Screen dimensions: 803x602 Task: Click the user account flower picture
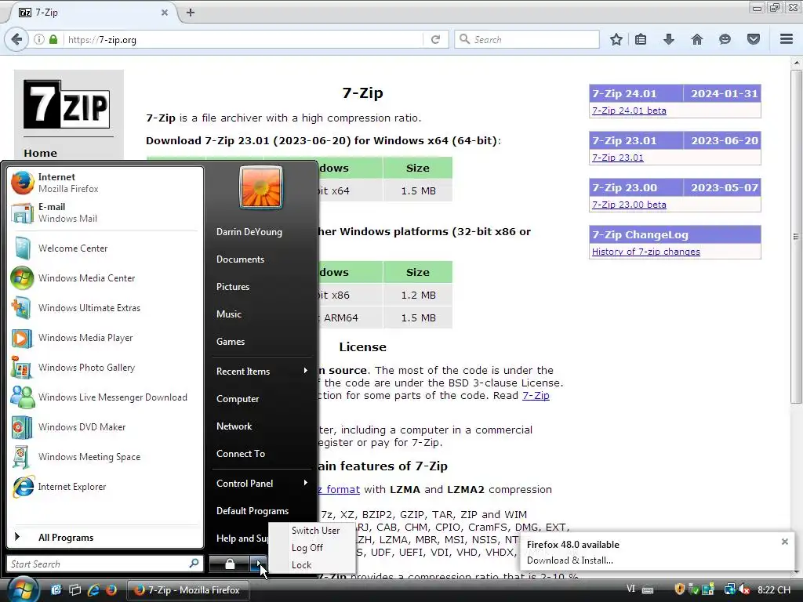click(260, 187)
